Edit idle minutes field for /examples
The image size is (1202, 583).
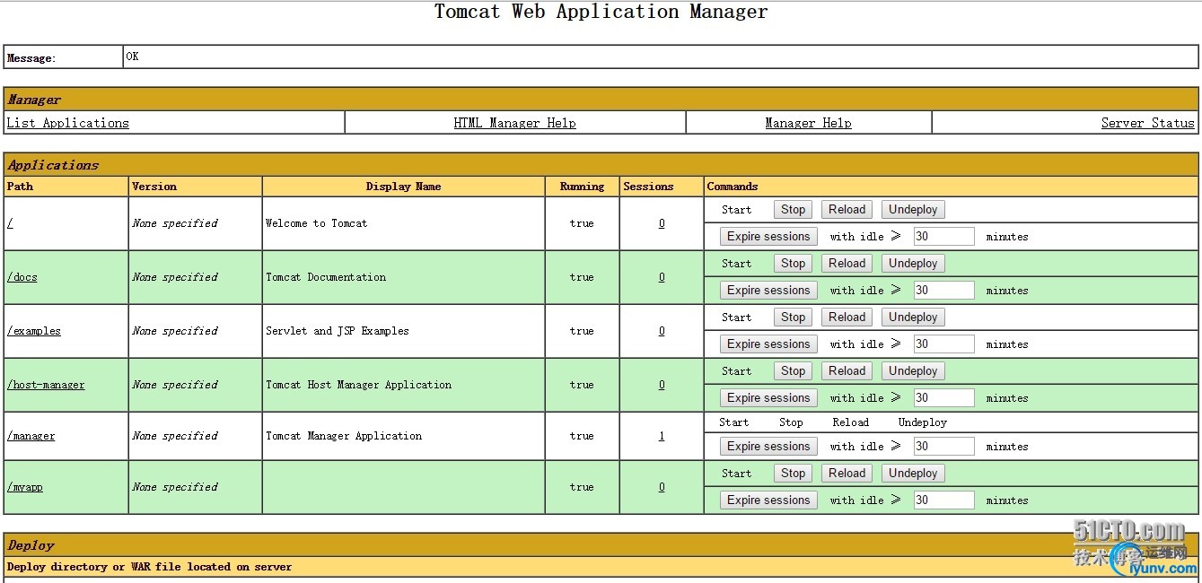tap(943, 344)
